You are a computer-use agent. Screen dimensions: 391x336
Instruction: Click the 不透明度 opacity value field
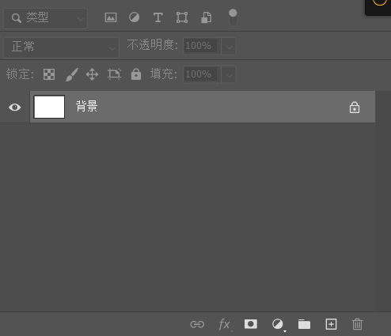tap(202, 46)
